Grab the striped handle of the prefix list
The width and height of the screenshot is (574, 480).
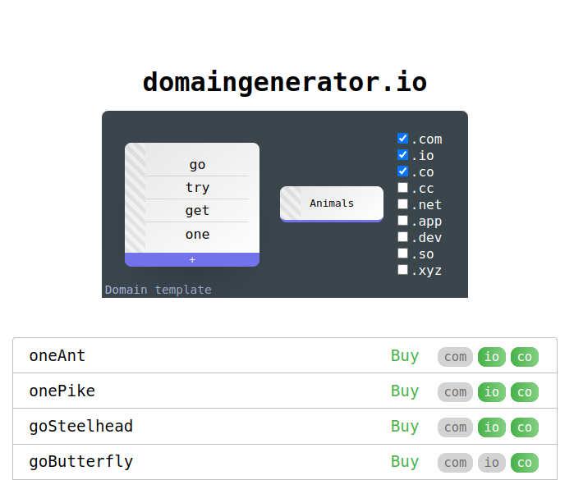point(135,198)
